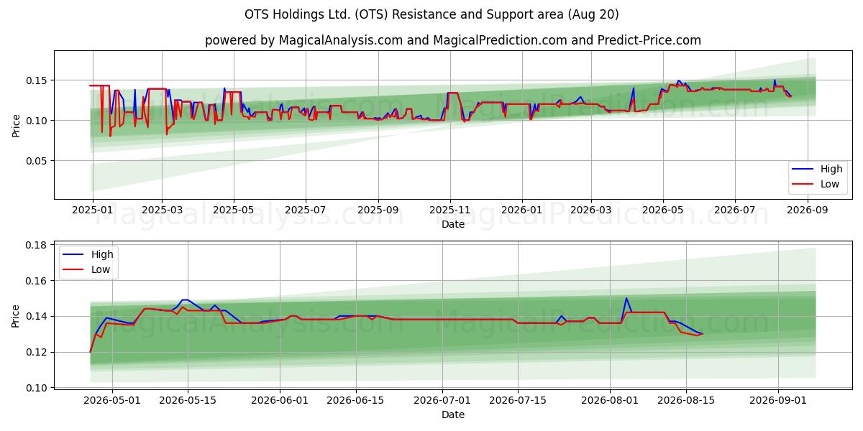Click the '0.12' price label on lower chart
The image size is (863, 431).
coord(37,352)
